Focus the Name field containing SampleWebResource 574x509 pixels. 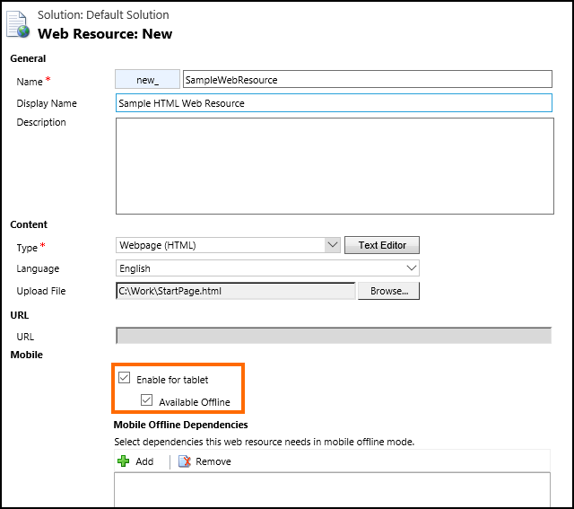coord(368,80)
